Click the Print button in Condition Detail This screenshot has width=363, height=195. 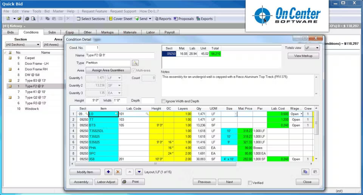point(133,181)
